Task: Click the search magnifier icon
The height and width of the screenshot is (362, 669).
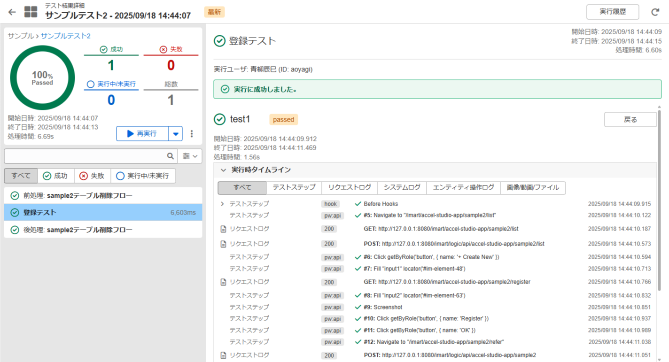Action: pyautogui.click(x=170, y=156)
